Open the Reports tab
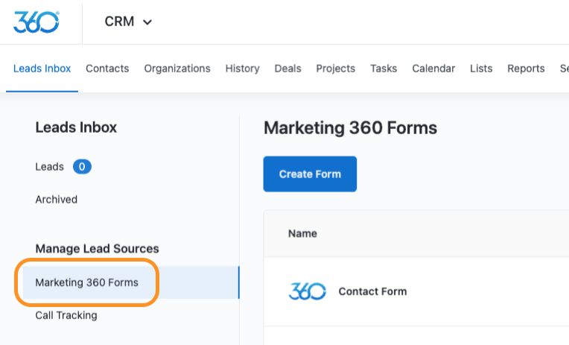The width and height of the screenshot is (569, 345). 526,69
